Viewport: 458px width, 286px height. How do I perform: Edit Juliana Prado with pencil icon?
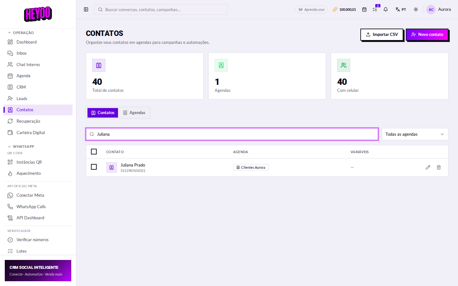point(428,167)
